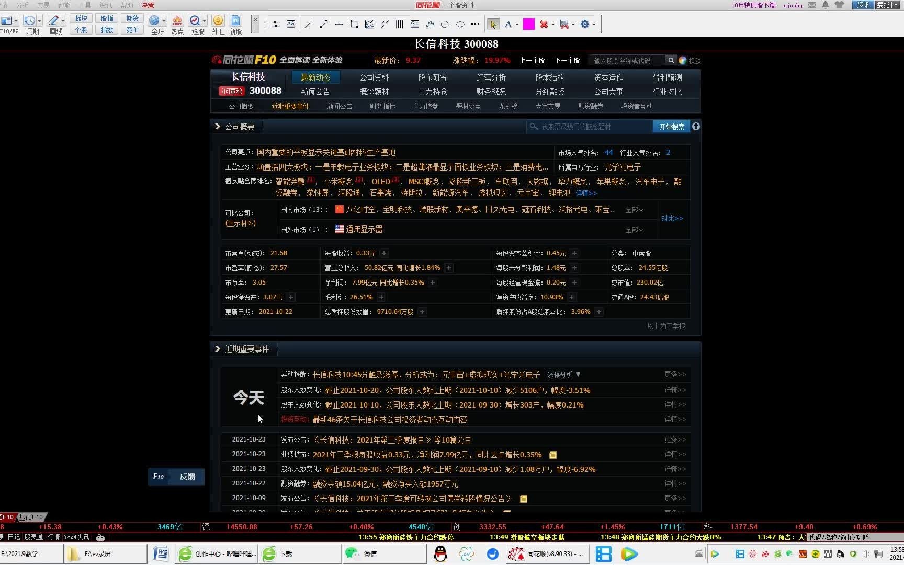Click the 反馈 feedback button
The image size is (904, 565).
click(x=187, y=477)
